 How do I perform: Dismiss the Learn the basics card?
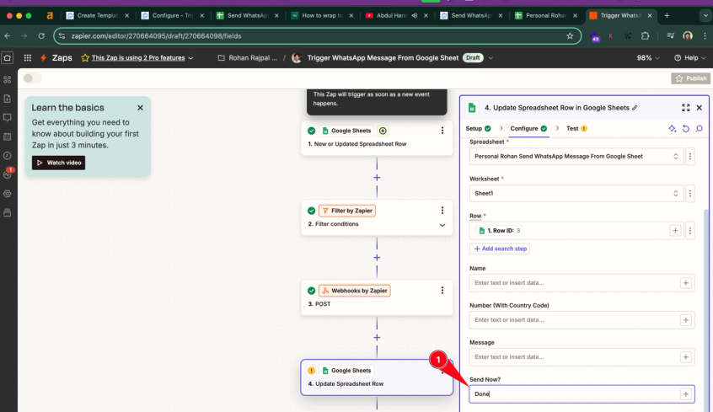140,108
